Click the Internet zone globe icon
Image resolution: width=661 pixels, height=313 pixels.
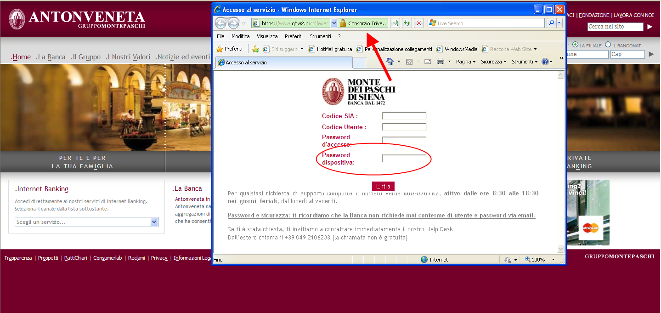(424, 260)
